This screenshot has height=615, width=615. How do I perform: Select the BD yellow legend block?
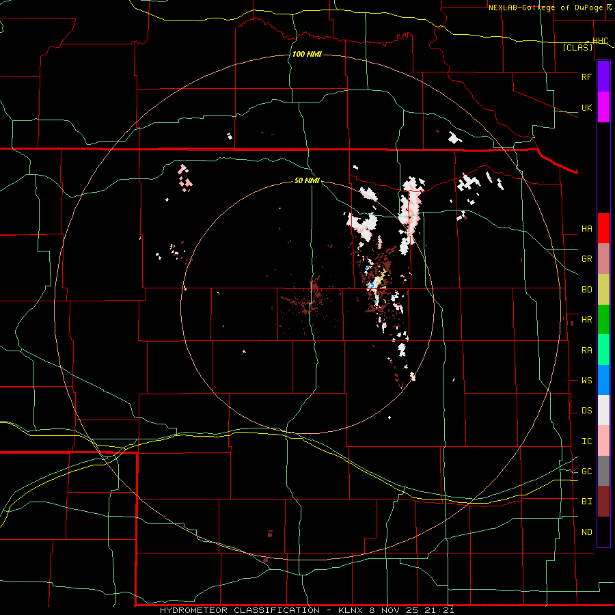tap(603, 290)
